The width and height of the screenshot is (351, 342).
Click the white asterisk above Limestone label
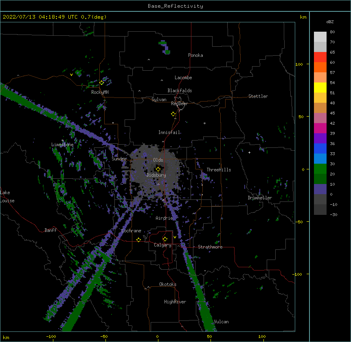[63, 141]
